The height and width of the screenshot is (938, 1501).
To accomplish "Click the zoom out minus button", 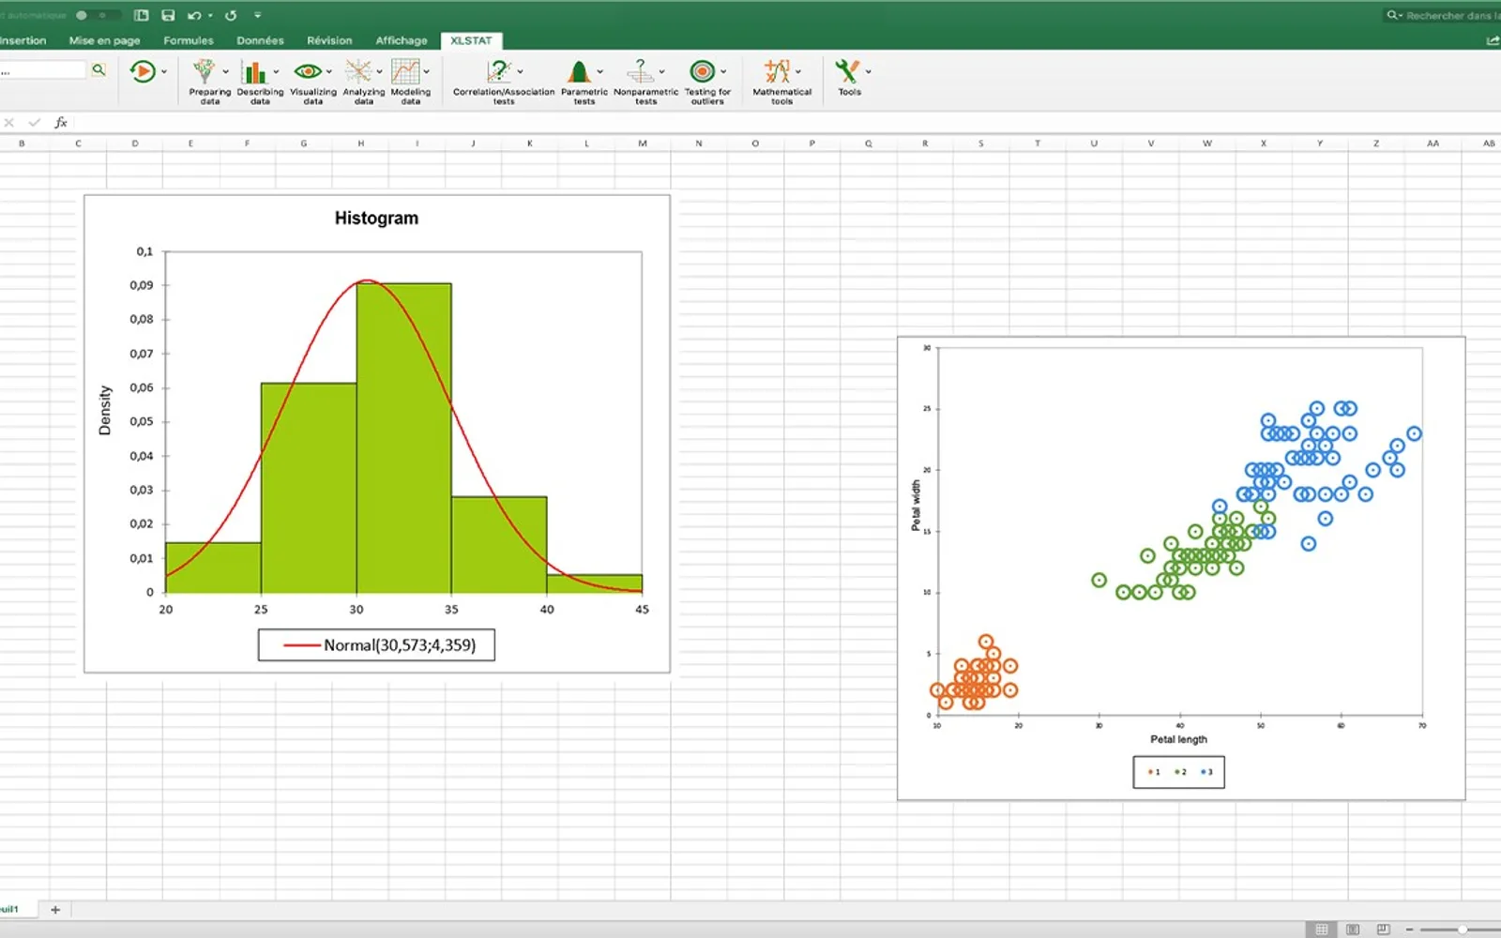I will pos(1410,929).
